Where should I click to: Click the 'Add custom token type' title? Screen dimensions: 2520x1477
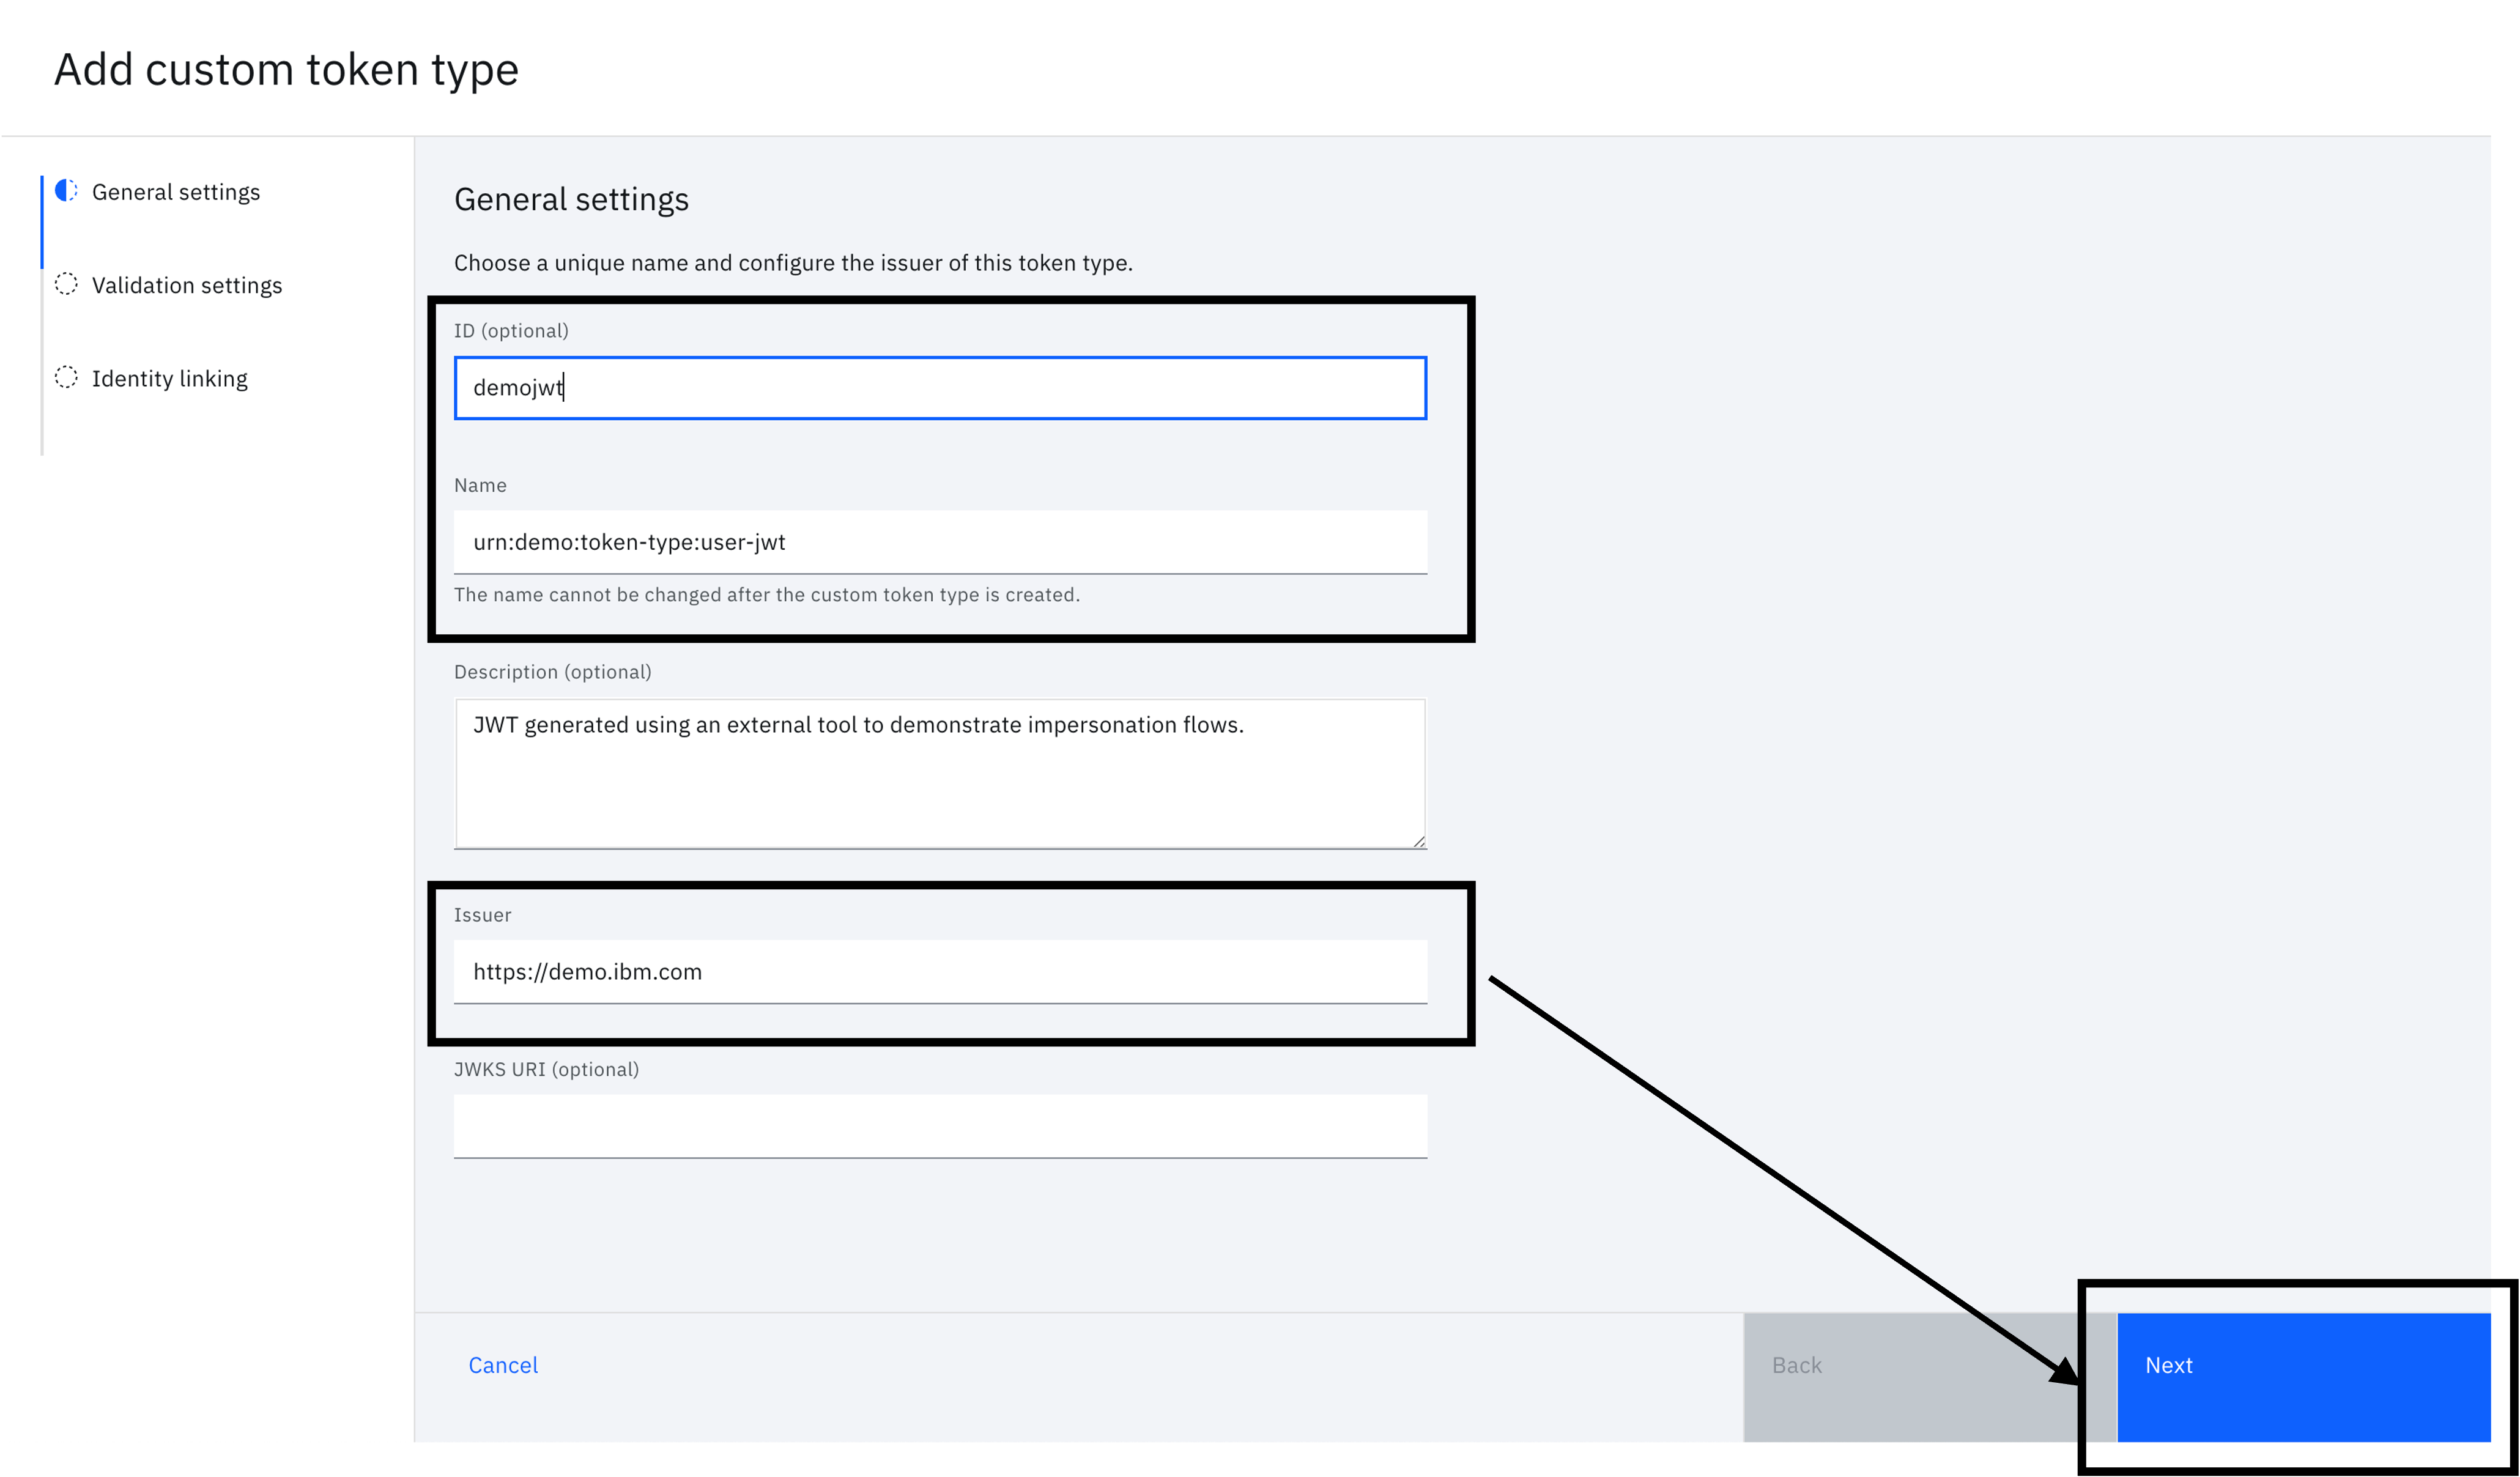[x=286, y=70]
